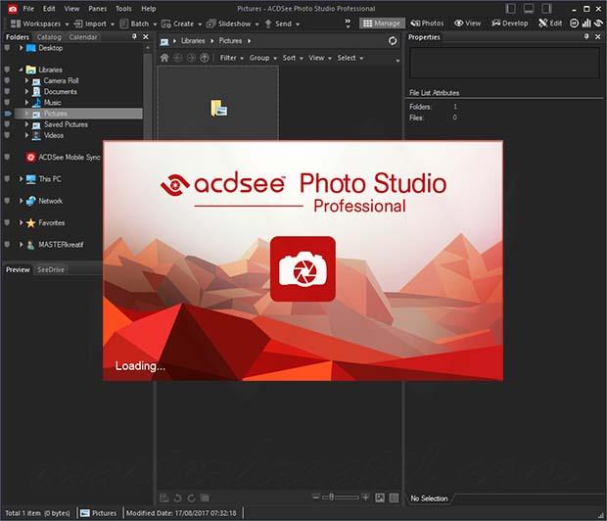Image resolution: width=607 pixels, height=521 pixels.
Task: Click the first icon in the bottom toolbar
Action: point(164,498)
